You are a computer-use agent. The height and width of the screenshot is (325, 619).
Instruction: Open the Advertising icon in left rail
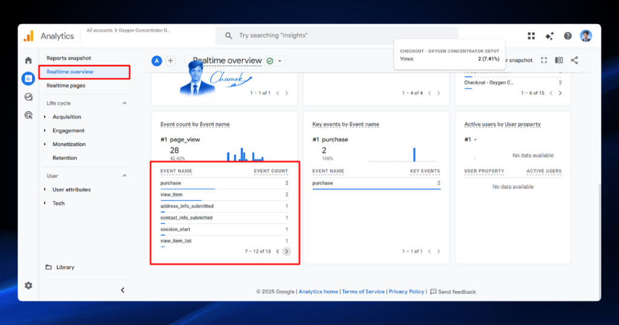(28, 115)
